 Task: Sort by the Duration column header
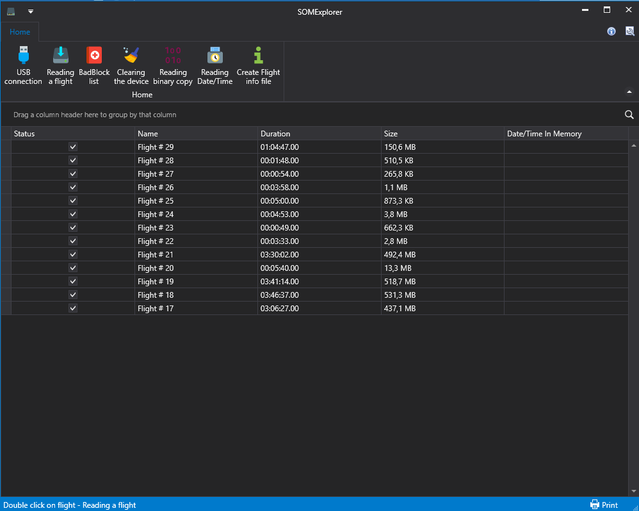pyautogui.click(x=275, y=134)
